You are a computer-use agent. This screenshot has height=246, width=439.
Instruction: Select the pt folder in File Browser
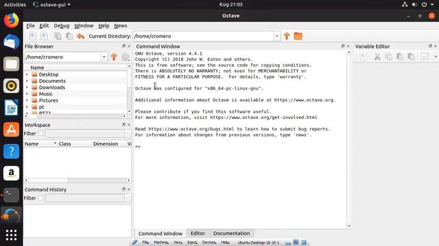tap(41, 107)
